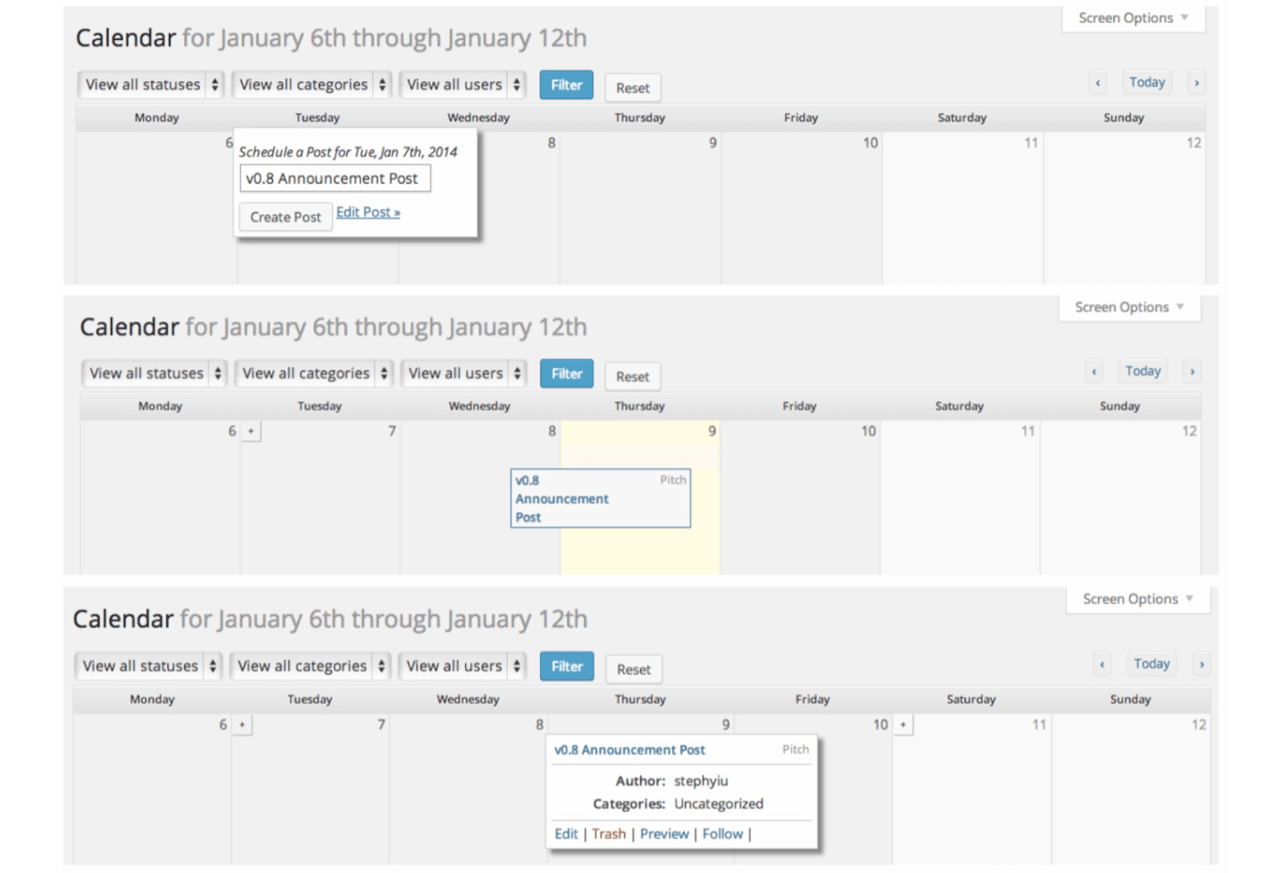
Task: Click Today in the bottom calendar
Action: 1151,664
